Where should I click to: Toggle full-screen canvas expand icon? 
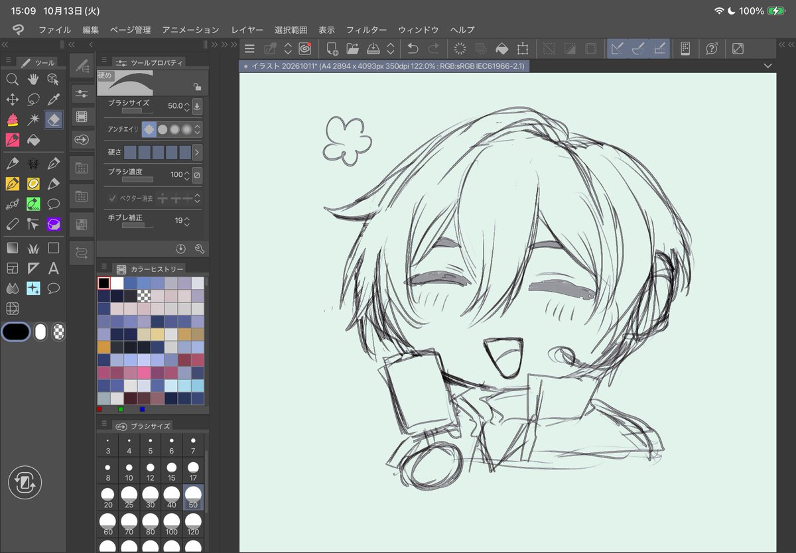[738, 48]
